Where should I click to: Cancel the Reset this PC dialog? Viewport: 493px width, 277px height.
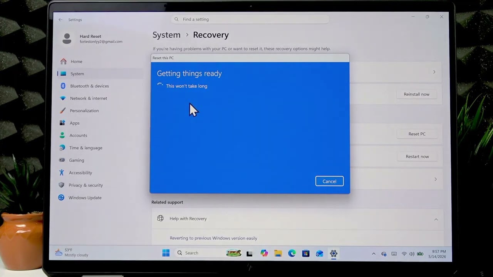[329, 181]
